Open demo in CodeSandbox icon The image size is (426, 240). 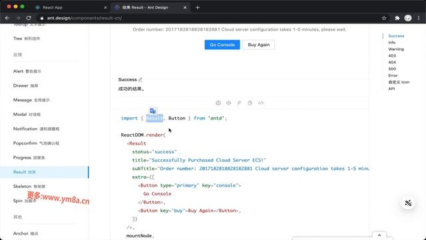tap(218, 103)
